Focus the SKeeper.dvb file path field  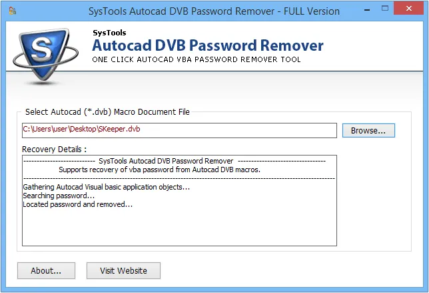tap(179, 129)
